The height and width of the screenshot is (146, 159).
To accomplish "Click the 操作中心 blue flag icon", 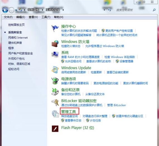I will pos(55,29).
